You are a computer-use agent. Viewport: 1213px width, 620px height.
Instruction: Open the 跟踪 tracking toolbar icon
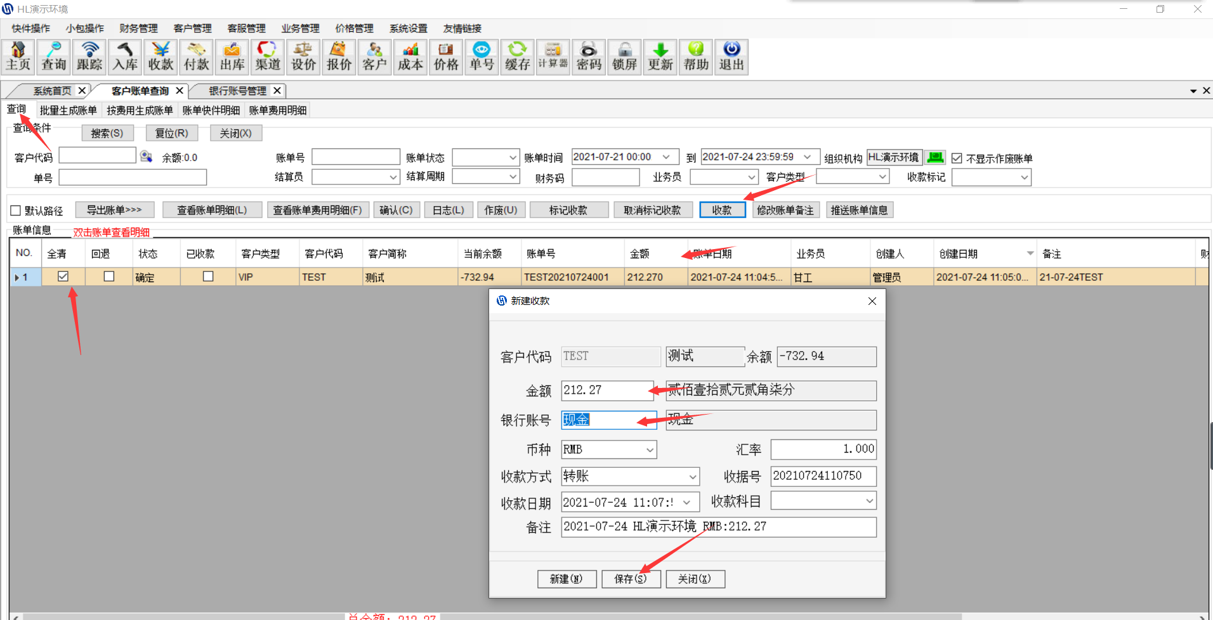pyautogui.click(x=89, y=57)
